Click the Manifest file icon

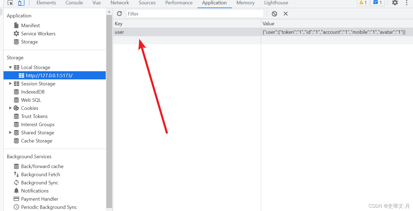click(x=16, y=25)
